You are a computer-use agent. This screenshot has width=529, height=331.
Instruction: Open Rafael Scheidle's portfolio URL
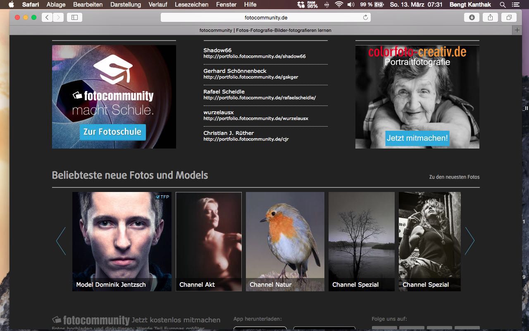(x=260, y=98)
